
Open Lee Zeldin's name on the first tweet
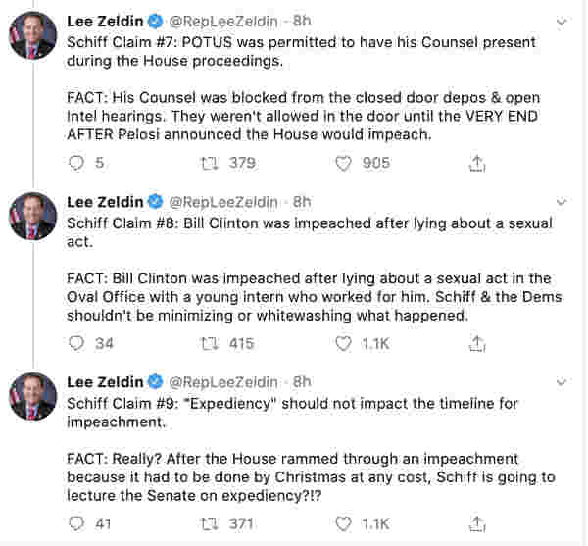click(x=105, y=22)
